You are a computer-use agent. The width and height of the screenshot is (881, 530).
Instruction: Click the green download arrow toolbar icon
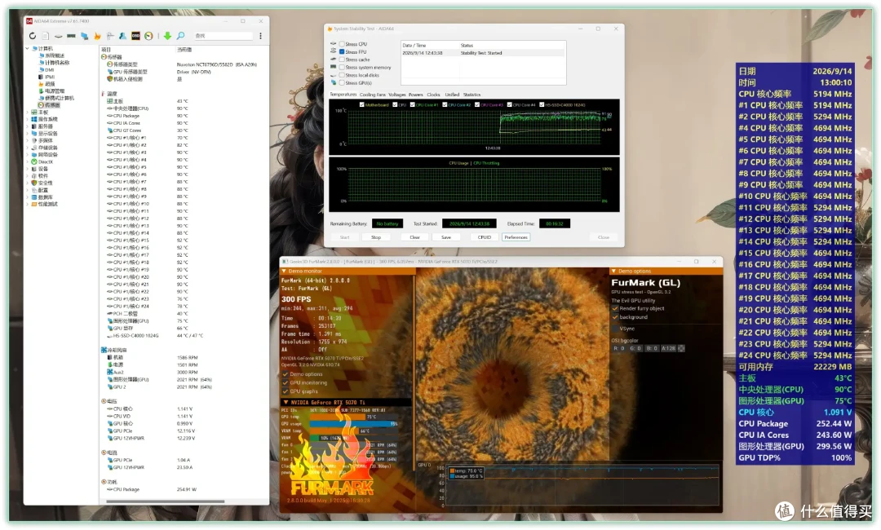167,36
